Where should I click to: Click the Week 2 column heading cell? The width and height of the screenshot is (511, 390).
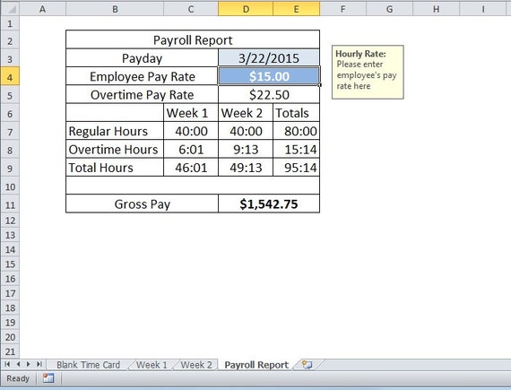click(x=246, y=113)
